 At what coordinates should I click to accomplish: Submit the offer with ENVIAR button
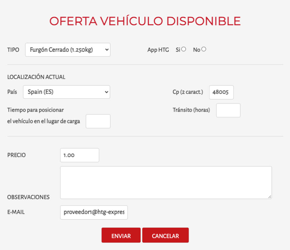(x=121, y=235)
